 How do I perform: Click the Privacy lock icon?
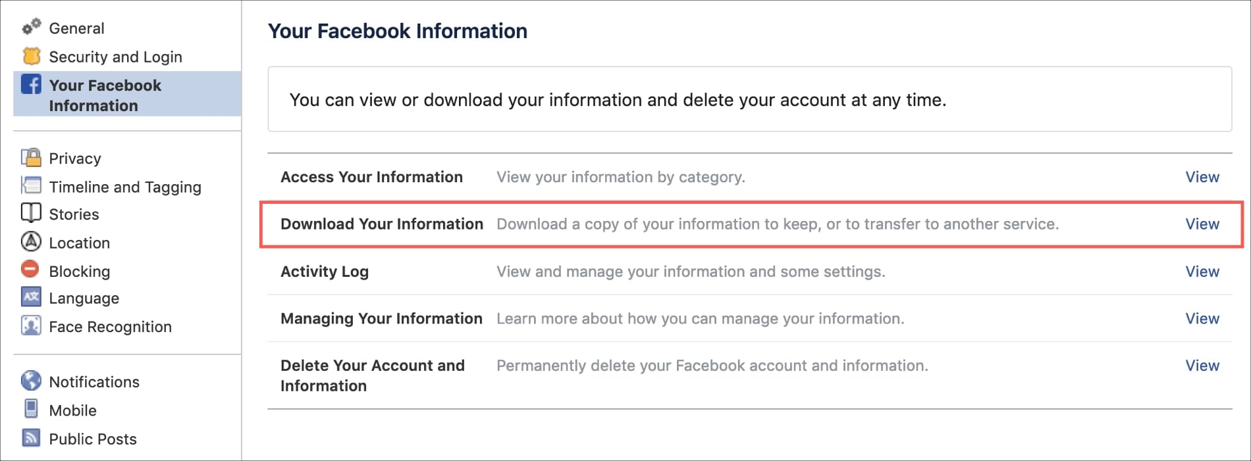tap(31, 158)
